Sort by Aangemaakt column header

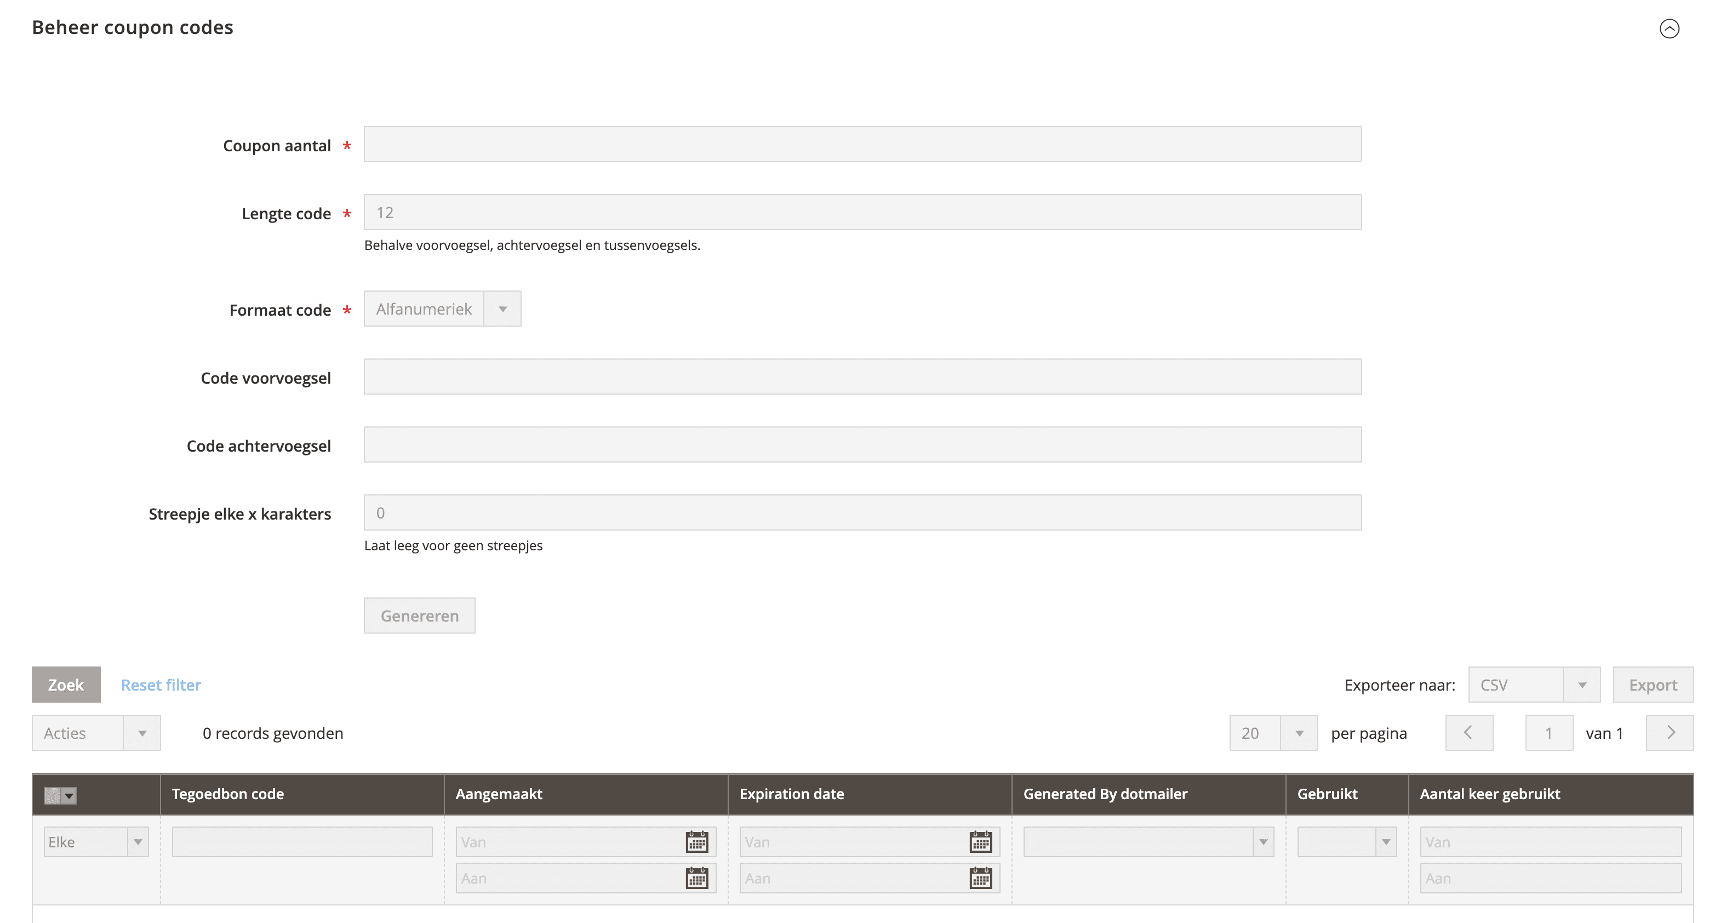[x=586, y=794]
